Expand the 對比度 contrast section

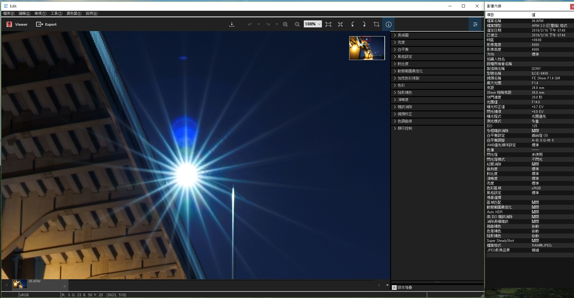click(437, 64)
